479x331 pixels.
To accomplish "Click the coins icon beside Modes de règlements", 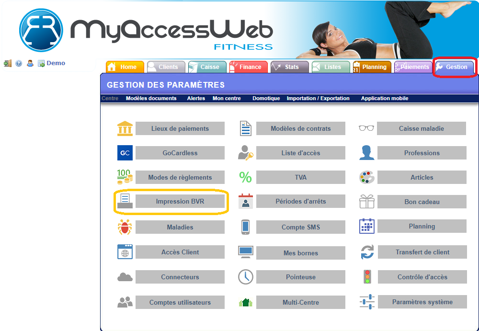I will (x=125, y=177).
